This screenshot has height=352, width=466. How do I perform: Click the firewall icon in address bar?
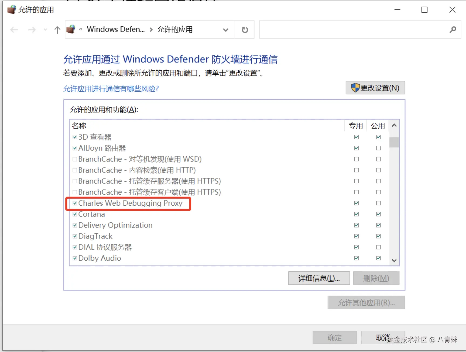point(71,29)
